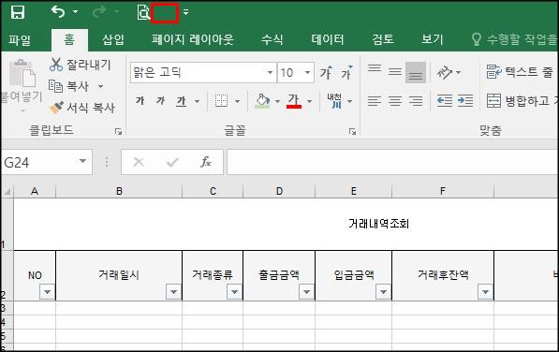Undo the last action
The height and width of the screenshot is (352, 559).
(x=58, y=12)
